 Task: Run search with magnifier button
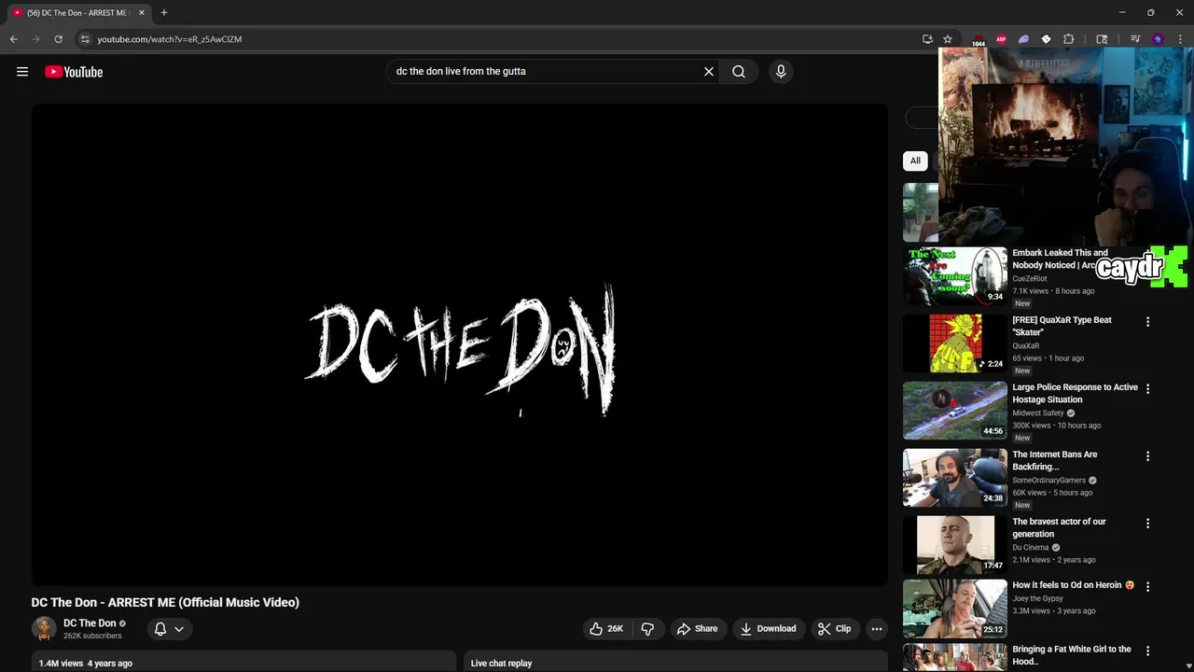(x=739, y=71)
